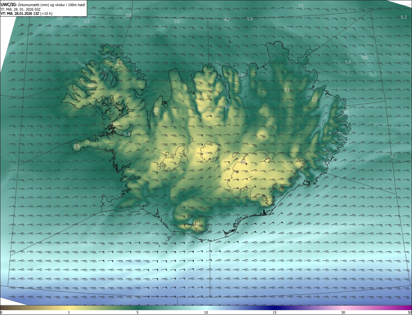Select the 6.6 value label
The image size is (412, 315).
point(228,107)
